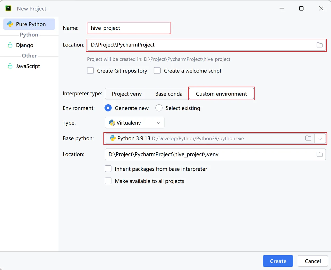Image resolution: width=331 pixels, height=270 pixels.
Task: Click the lock icon beside JavaScript
Action: point(10,66)
